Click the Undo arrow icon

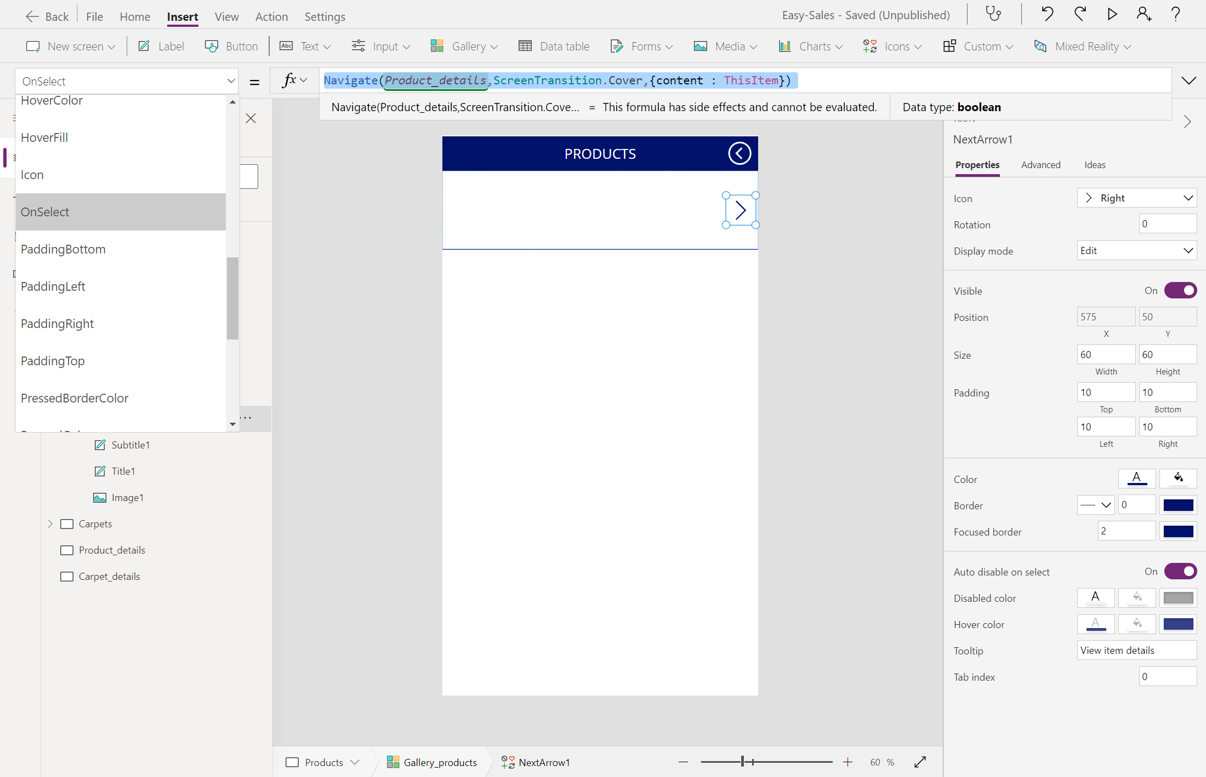pos(1047,14)
